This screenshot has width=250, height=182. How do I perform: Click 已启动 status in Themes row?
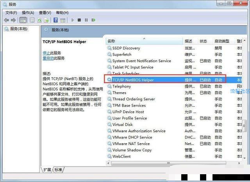pos(205,93)
